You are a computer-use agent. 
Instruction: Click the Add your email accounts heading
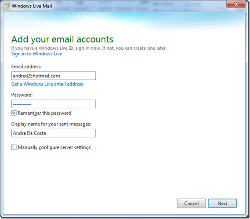pyautogui.click(x=62, y=39)
